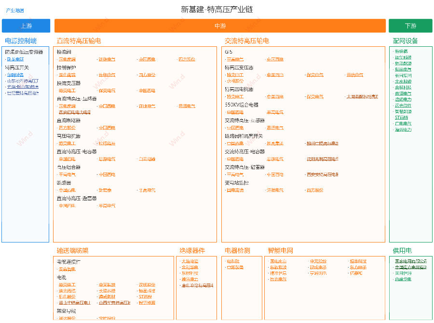Open 特变电工 under 电缆

coord(67,284)
